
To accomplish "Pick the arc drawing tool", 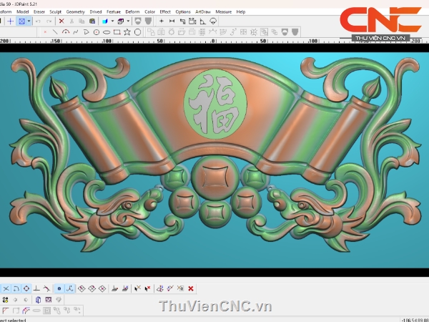I will [66, 32].
